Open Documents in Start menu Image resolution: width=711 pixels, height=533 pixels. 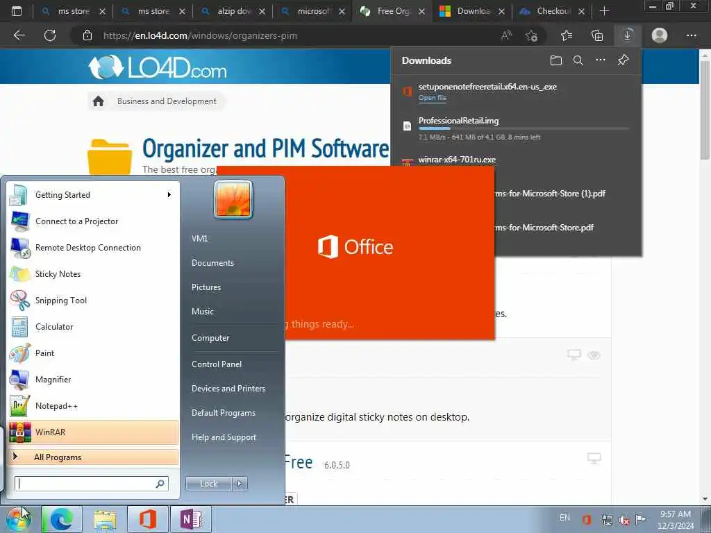212,263
